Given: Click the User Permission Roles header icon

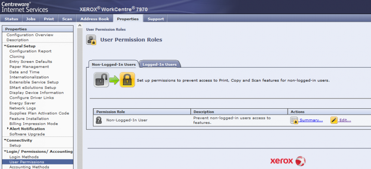Looking at the screenshot, I should click(91, 40).
